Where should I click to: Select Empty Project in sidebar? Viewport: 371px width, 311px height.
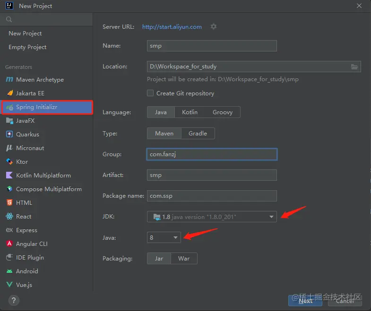(46, 47)
